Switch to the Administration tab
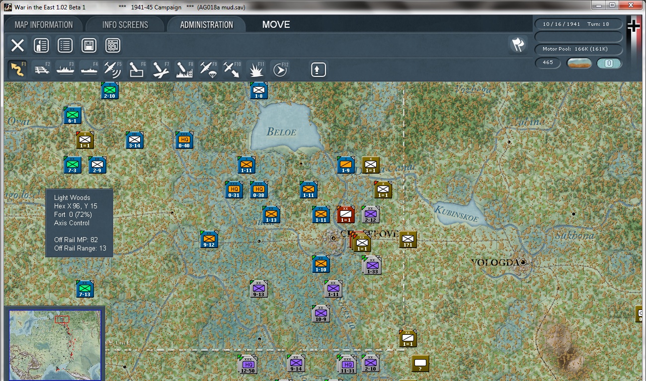 [207, 25]
